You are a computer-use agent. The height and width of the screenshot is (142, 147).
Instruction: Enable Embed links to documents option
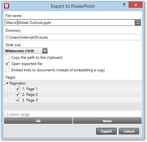point(7,70)
